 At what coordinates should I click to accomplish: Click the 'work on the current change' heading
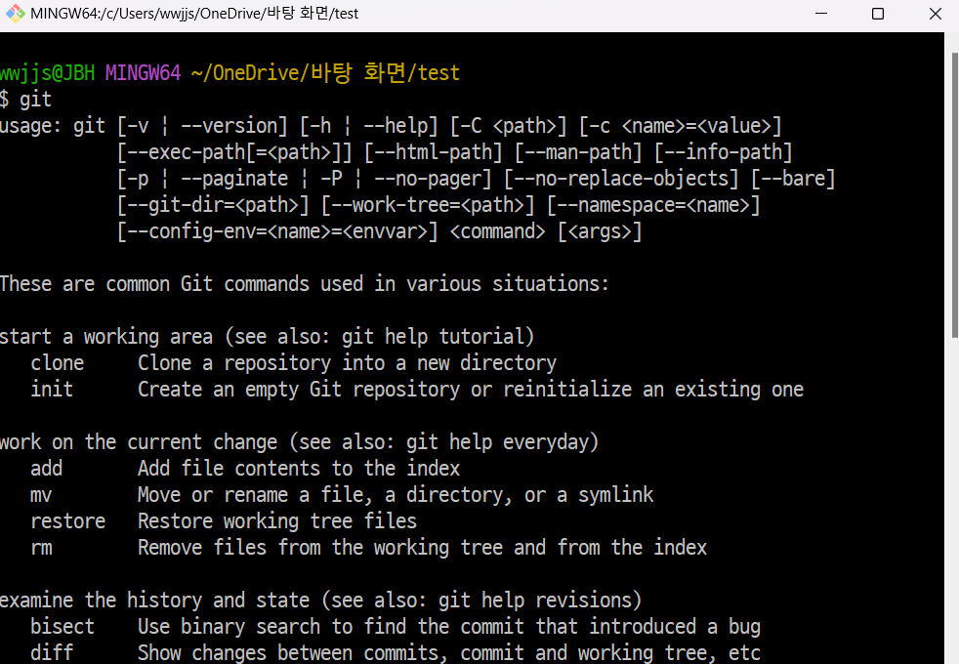139,441
